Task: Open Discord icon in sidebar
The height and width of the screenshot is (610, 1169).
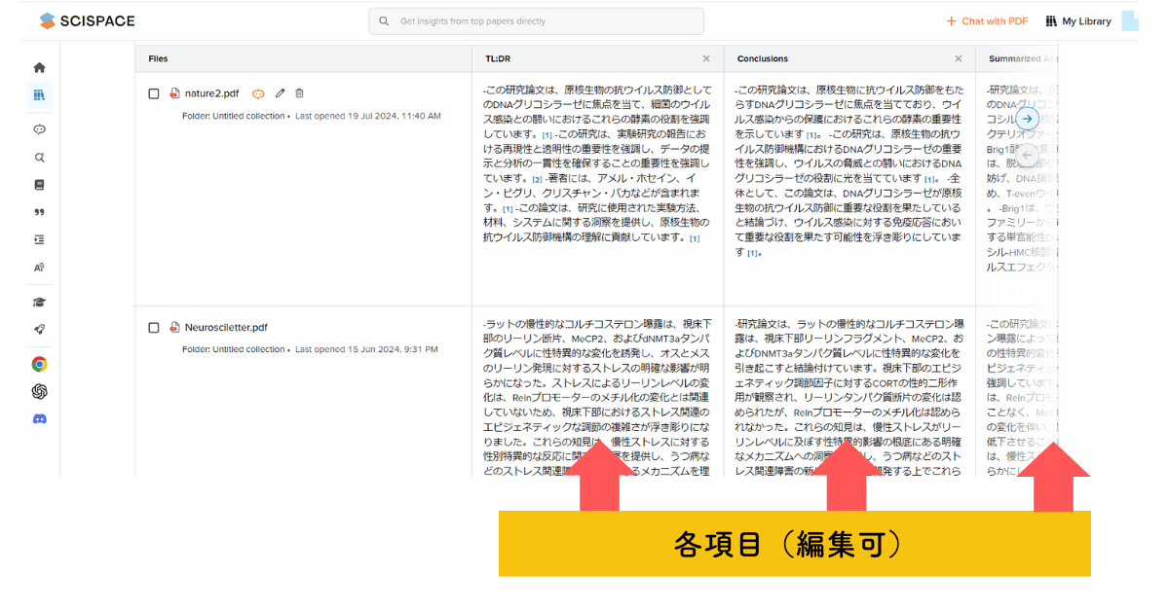Action: (39, 418)
